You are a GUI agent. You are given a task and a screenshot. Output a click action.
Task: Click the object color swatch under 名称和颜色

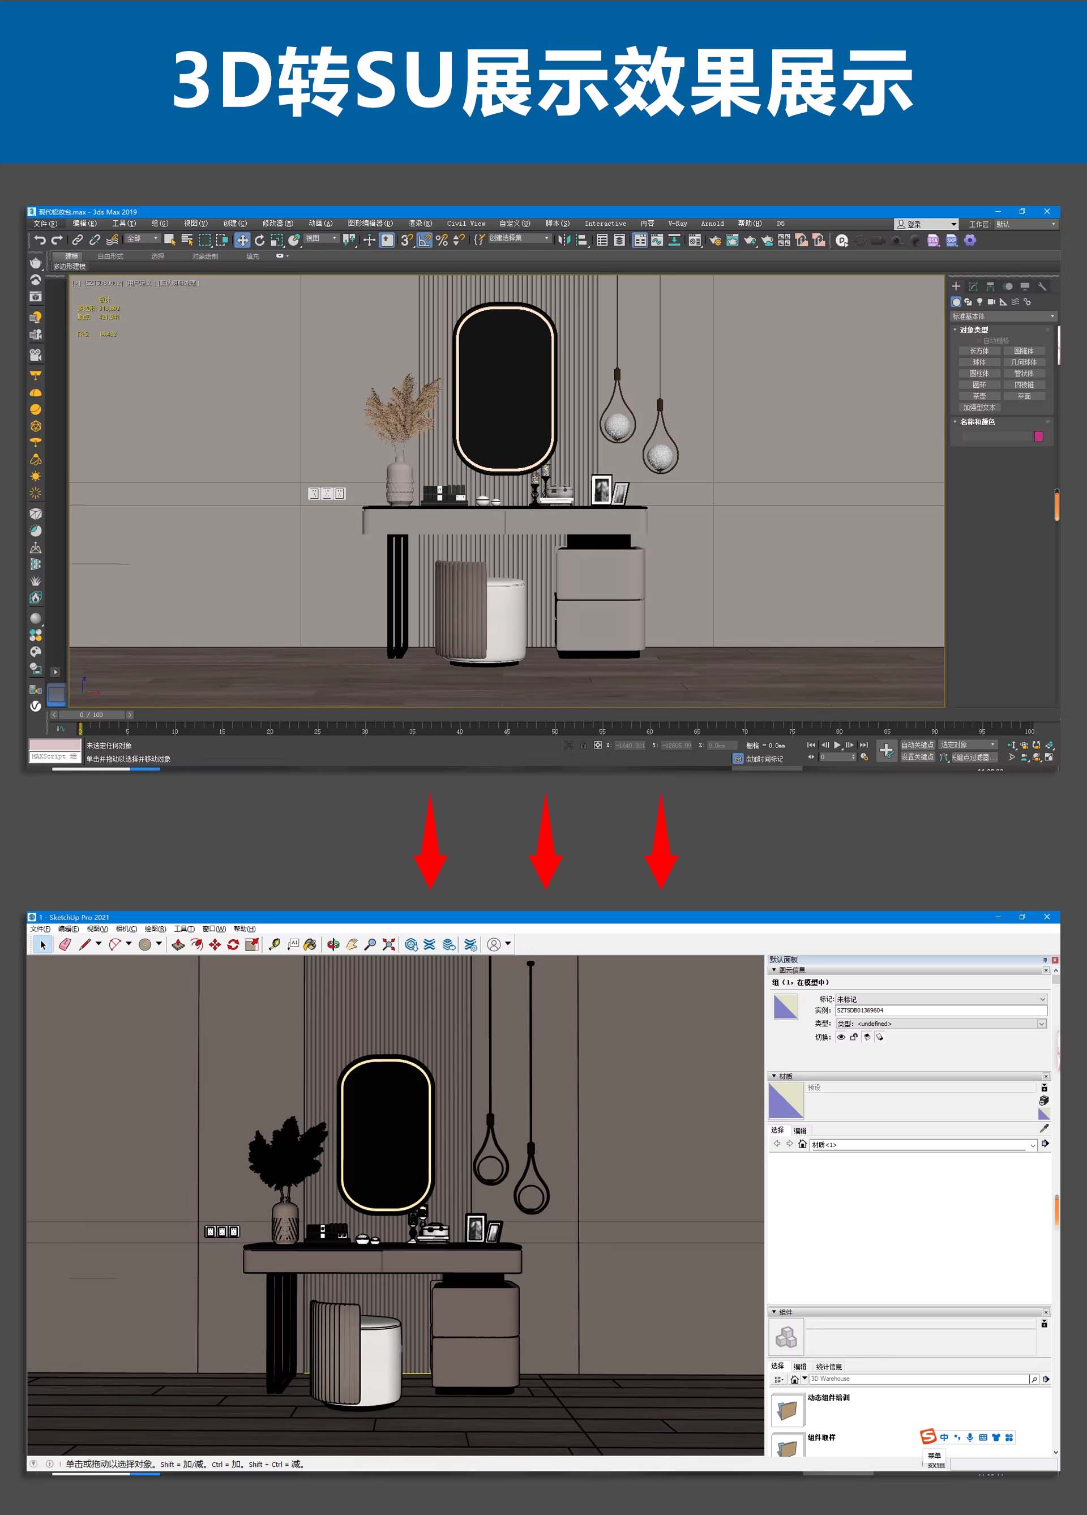point(1039,435)
